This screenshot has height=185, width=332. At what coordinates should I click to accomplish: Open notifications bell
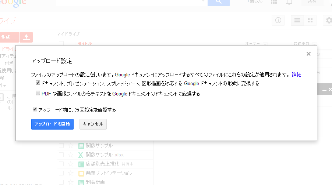[289, 2]
